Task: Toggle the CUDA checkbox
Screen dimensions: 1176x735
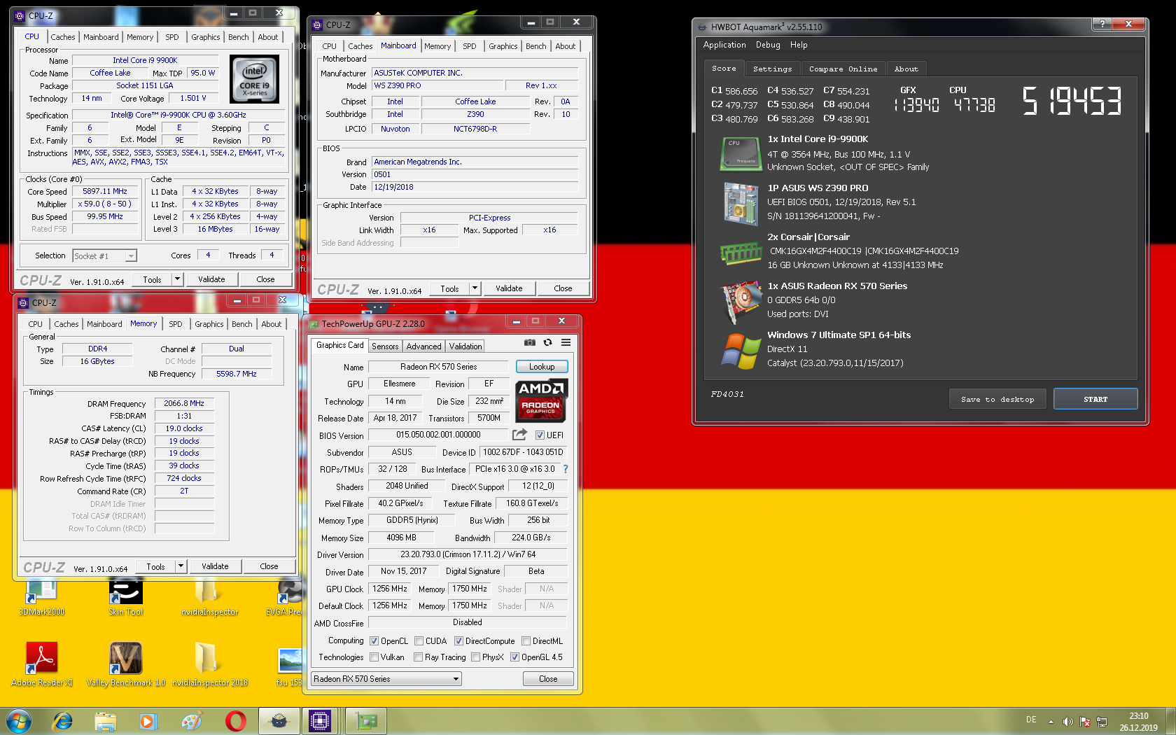Action: (419, 640)
